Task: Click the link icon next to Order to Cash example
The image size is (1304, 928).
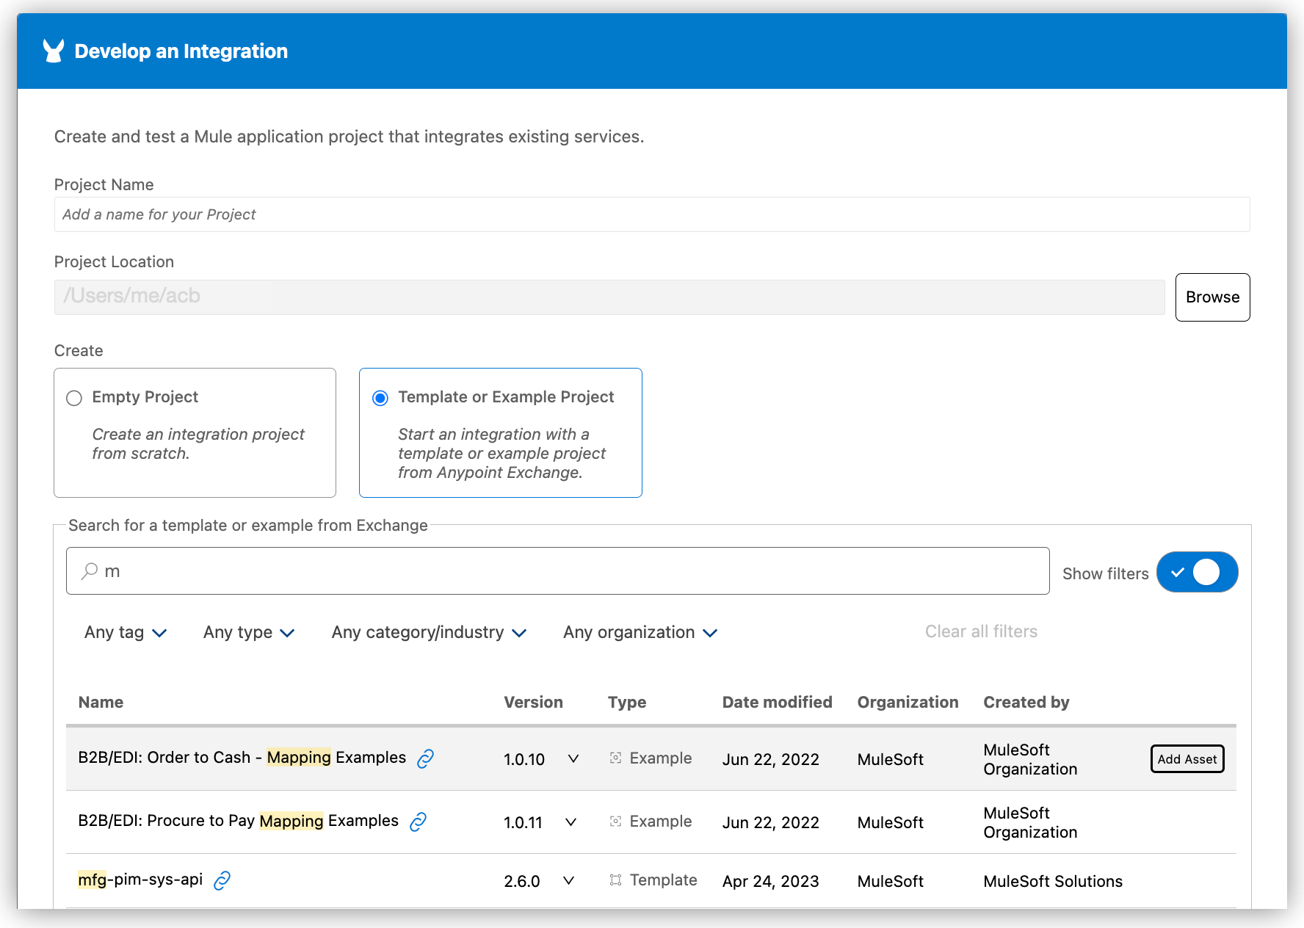Action: [426, 758]
